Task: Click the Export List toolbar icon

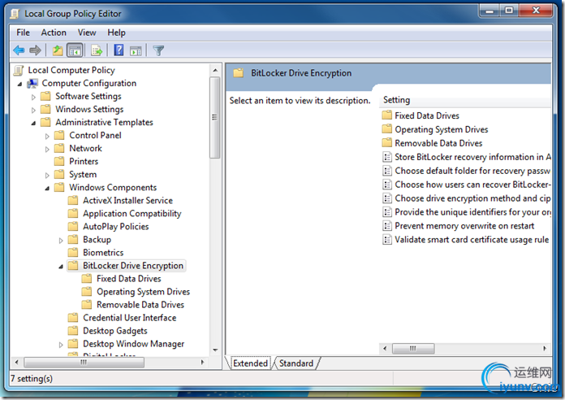Action: point(97,50)
